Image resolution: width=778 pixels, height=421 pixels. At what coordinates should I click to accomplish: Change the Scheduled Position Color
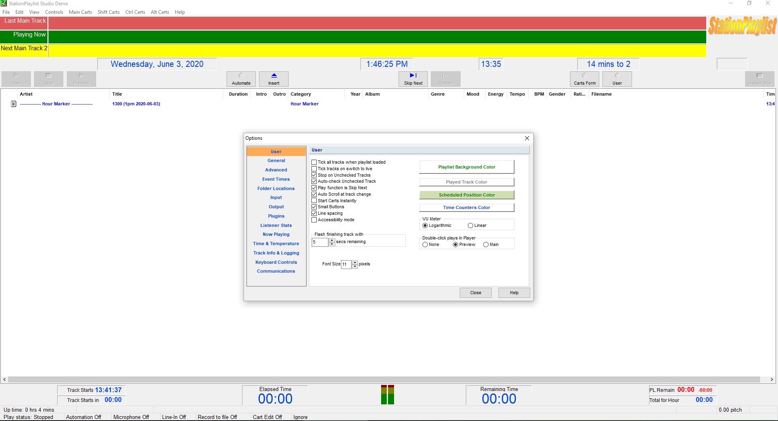(x=466, y=195)
